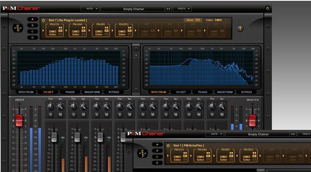Open the PM-ECH Editor in the Slot 1 window
311x172 pixels.
[x=177, y=158]
